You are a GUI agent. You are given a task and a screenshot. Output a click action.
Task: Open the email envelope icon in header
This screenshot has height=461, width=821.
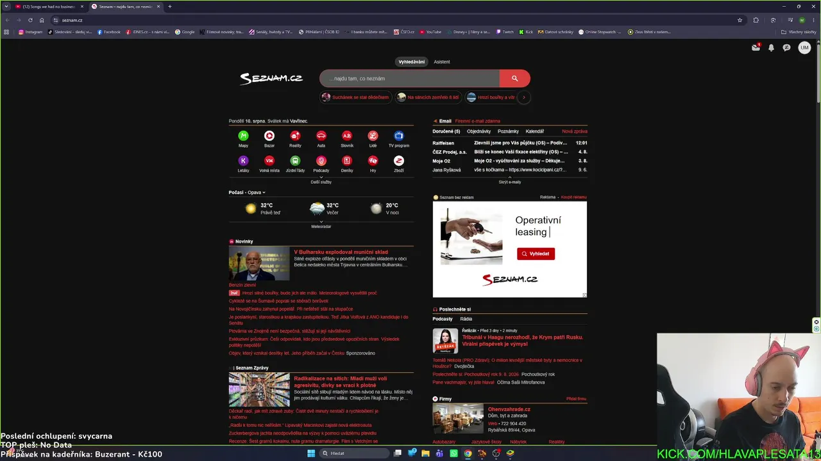point(756,47)
